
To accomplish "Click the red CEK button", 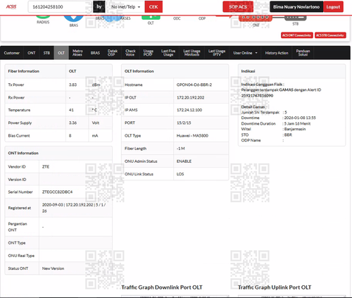I will 153,7.
